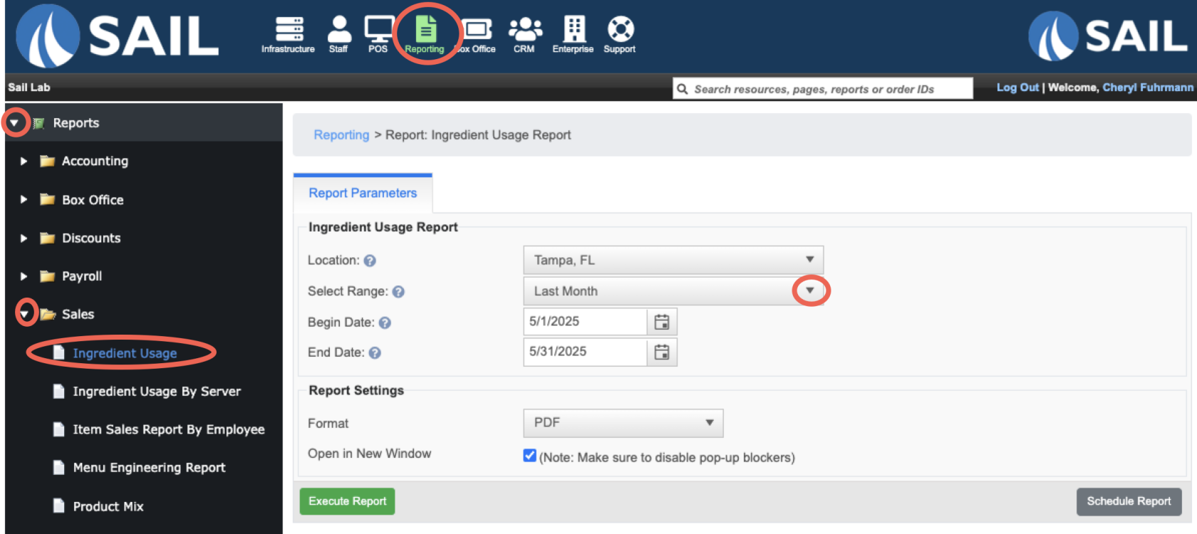The image size is (1197, 534).
Task: Select Product Mix report in the sidebar
Action: [108, 506]
